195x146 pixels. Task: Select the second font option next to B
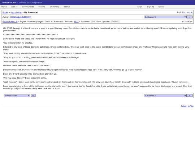185,12
